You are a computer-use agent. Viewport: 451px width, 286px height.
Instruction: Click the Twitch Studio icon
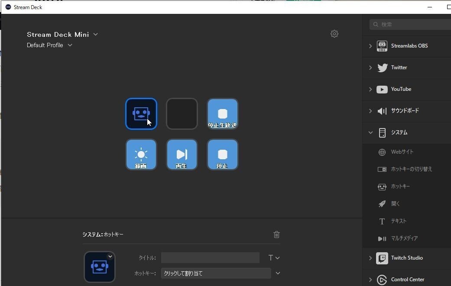pos(382,258)
